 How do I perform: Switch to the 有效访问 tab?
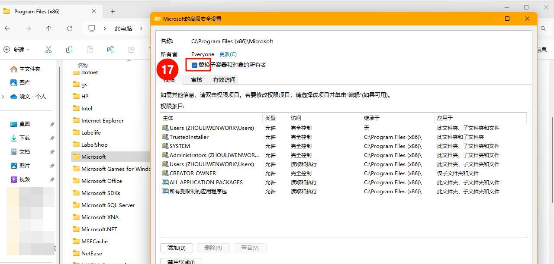coord(224,80)
